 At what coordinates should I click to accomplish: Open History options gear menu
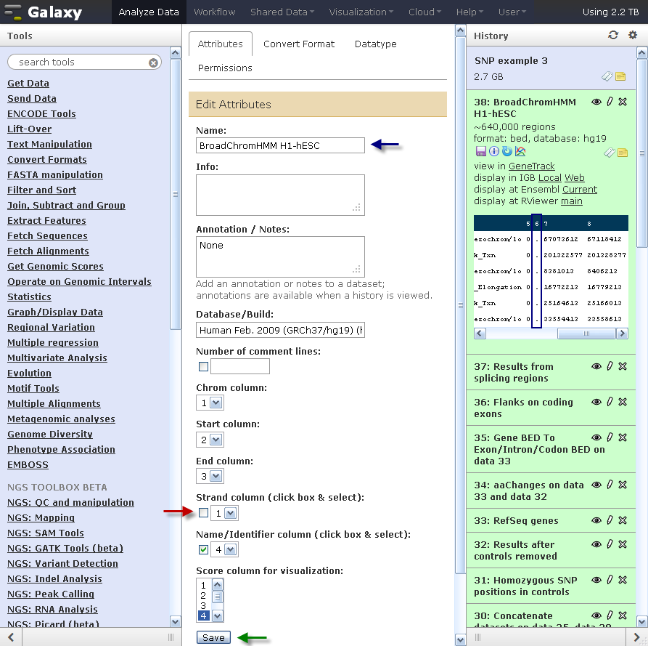633,35
